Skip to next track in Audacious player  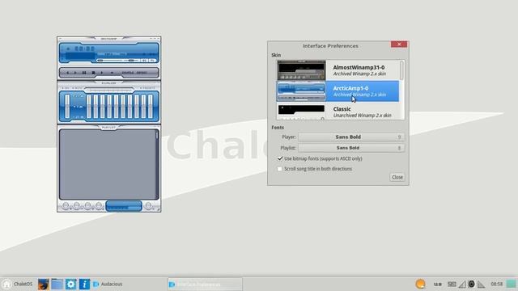[102, 73]
